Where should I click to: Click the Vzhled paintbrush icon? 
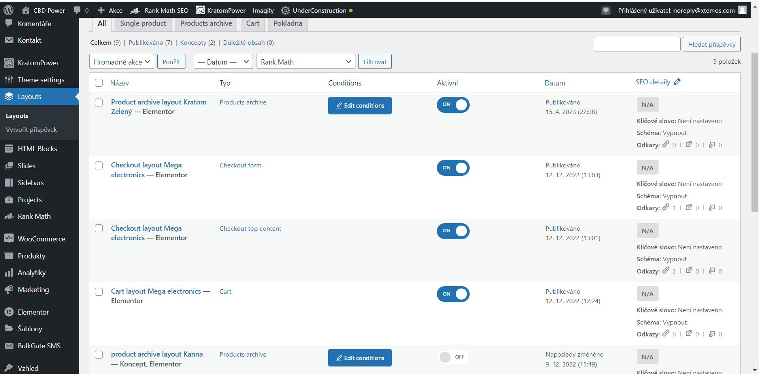point(9,368)
